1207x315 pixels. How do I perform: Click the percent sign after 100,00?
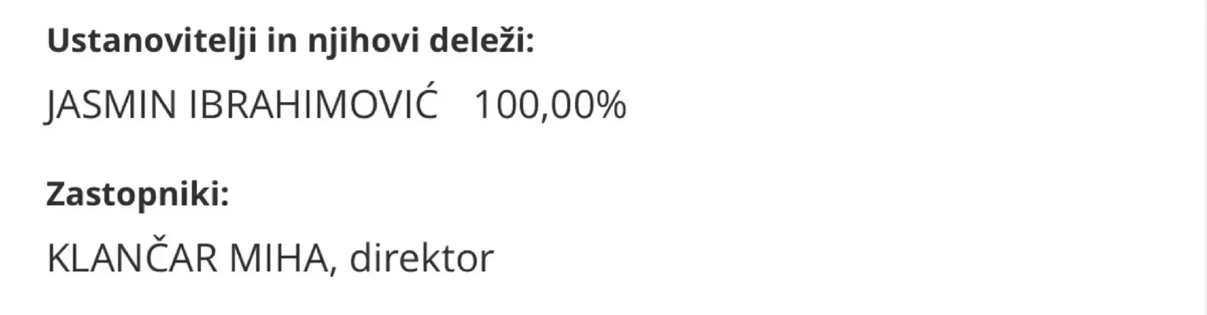coord(610,104)
